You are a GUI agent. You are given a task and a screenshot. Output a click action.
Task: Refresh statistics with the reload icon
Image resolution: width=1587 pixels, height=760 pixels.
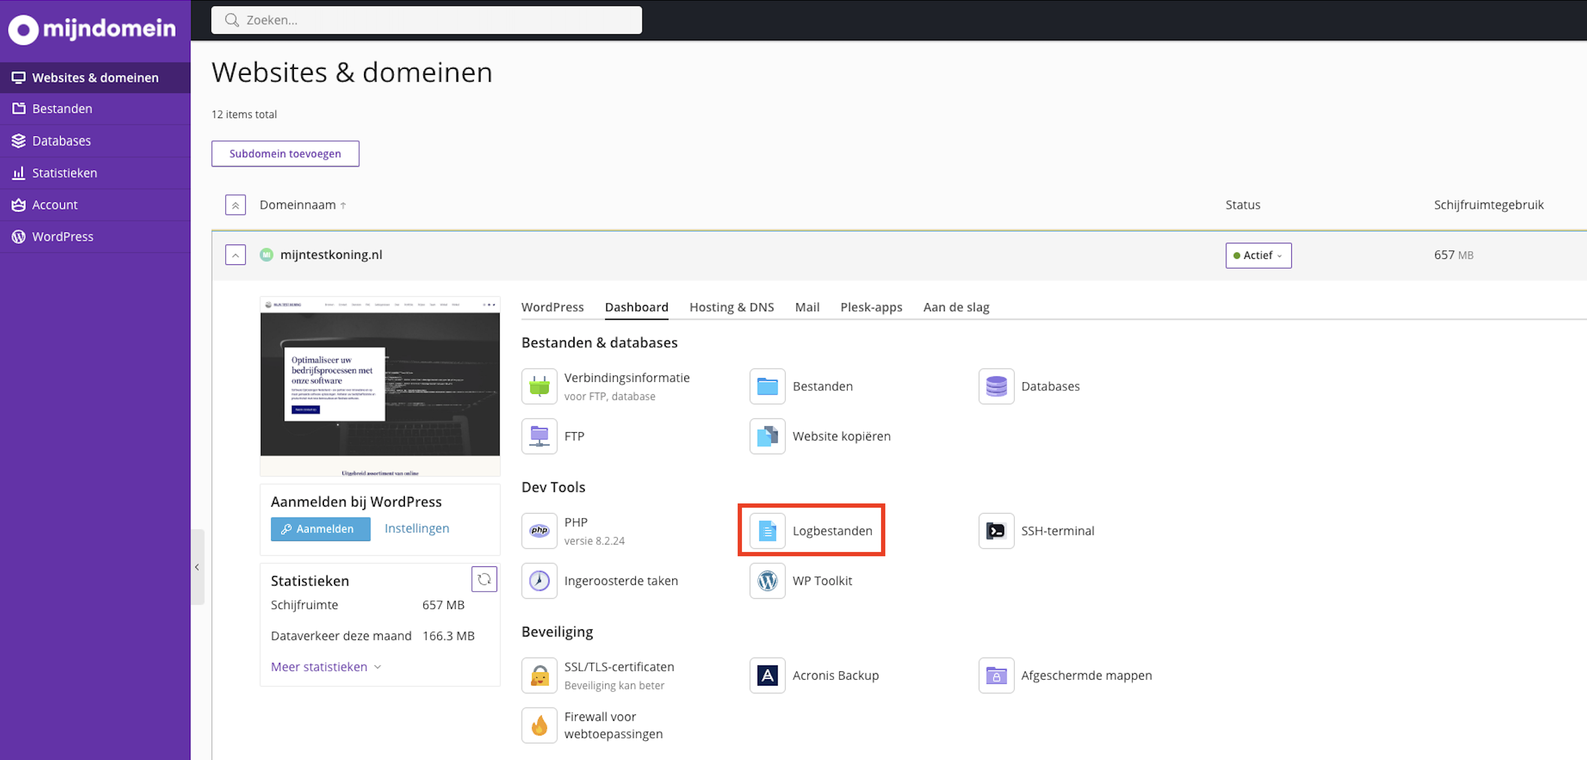[483, 579]
